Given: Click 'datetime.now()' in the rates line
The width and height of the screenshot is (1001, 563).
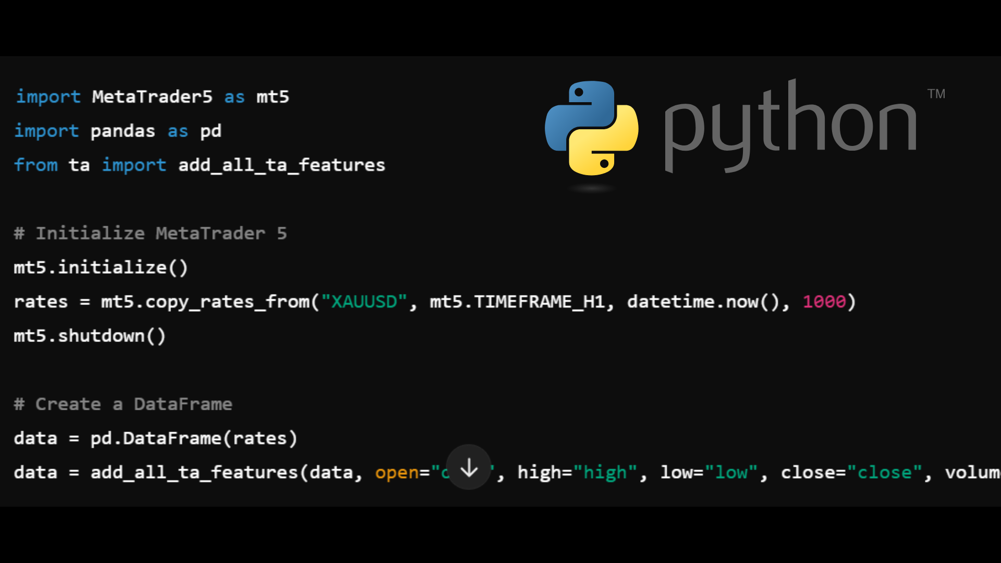Looking at the screenshot, I should [x=703, y=302].
